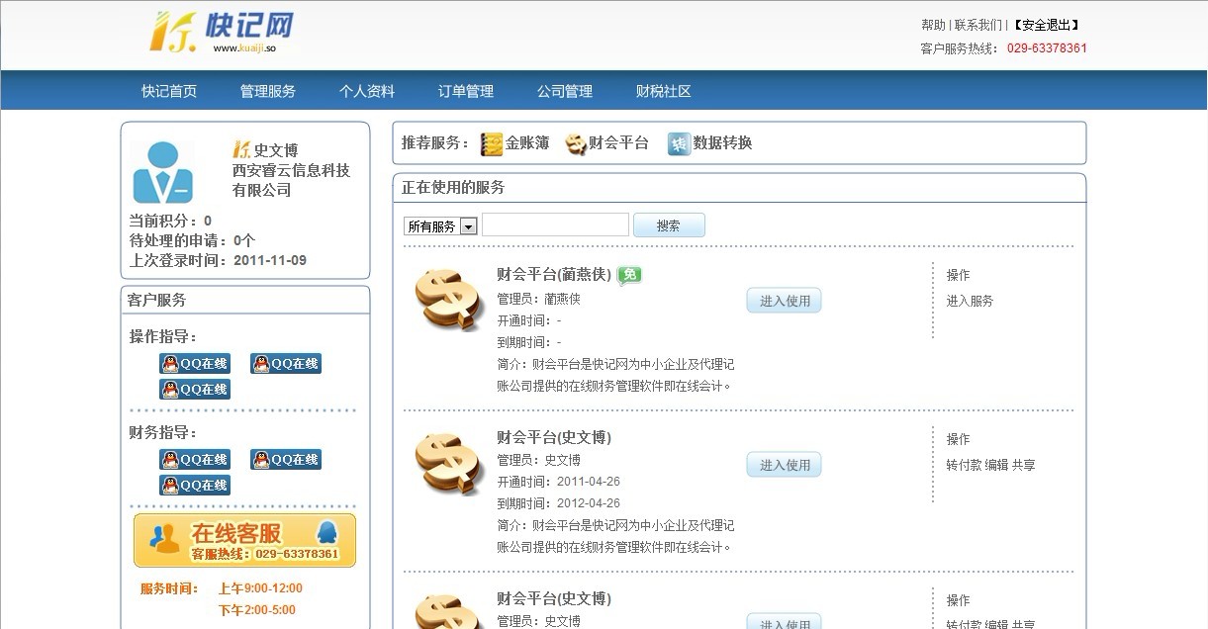Click the service search text field
This screenshot has height=629, width=1208.
point(555,225)
